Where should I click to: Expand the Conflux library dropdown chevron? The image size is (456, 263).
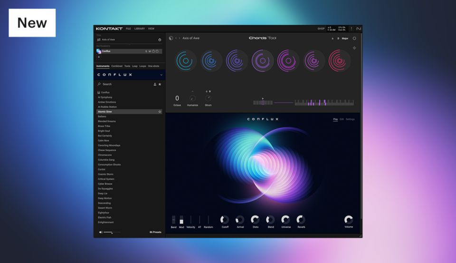[161, 75]
